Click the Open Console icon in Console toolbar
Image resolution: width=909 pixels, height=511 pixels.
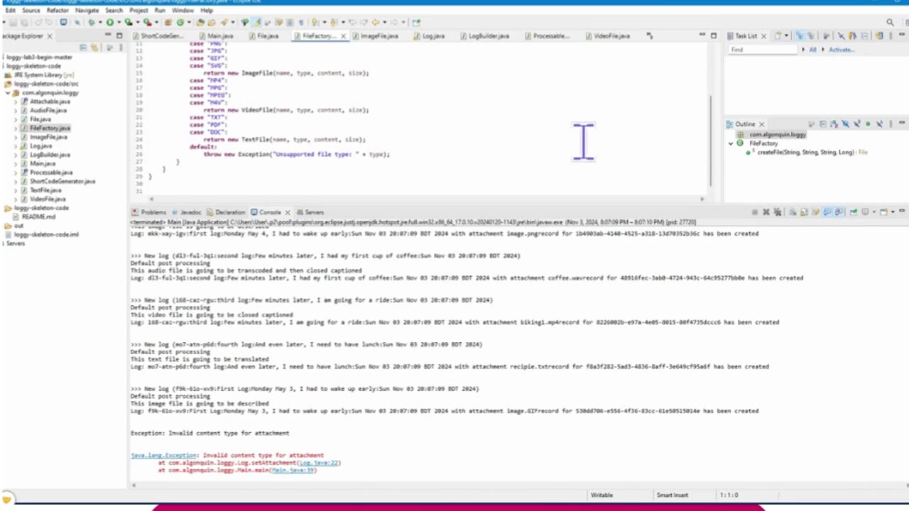[883, 211]
